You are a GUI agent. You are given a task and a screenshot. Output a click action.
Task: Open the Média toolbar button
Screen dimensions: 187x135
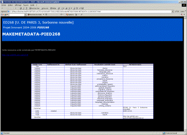pos(53,8)
